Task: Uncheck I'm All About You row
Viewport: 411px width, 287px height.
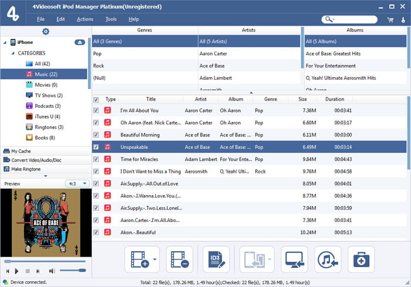Action: click(96, 110)
